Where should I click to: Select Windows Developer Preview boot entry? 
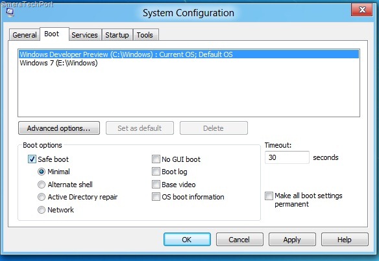(189, 54)
